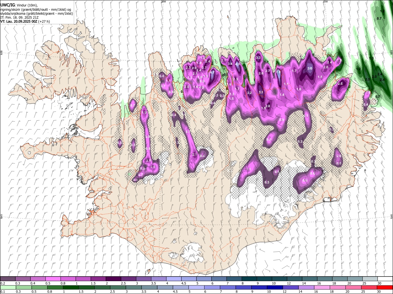Click the '7.0' value in the blue cell
Screen dimensions: 393x294
pyautogui.click(x=278, y=72)
